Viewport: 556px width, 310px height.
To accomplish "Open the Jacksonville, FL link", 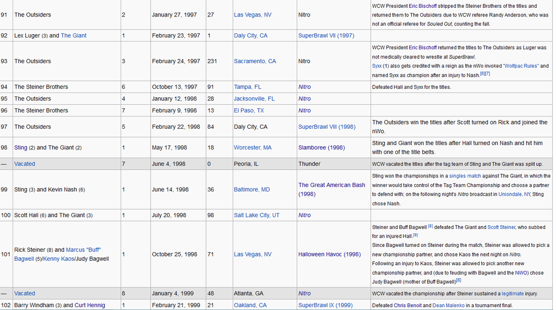I will click(254, 99).
